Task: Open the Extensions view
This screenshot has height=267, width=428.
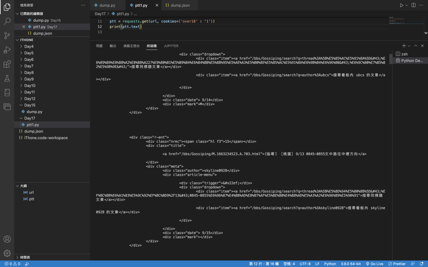Action: point(7,64)
